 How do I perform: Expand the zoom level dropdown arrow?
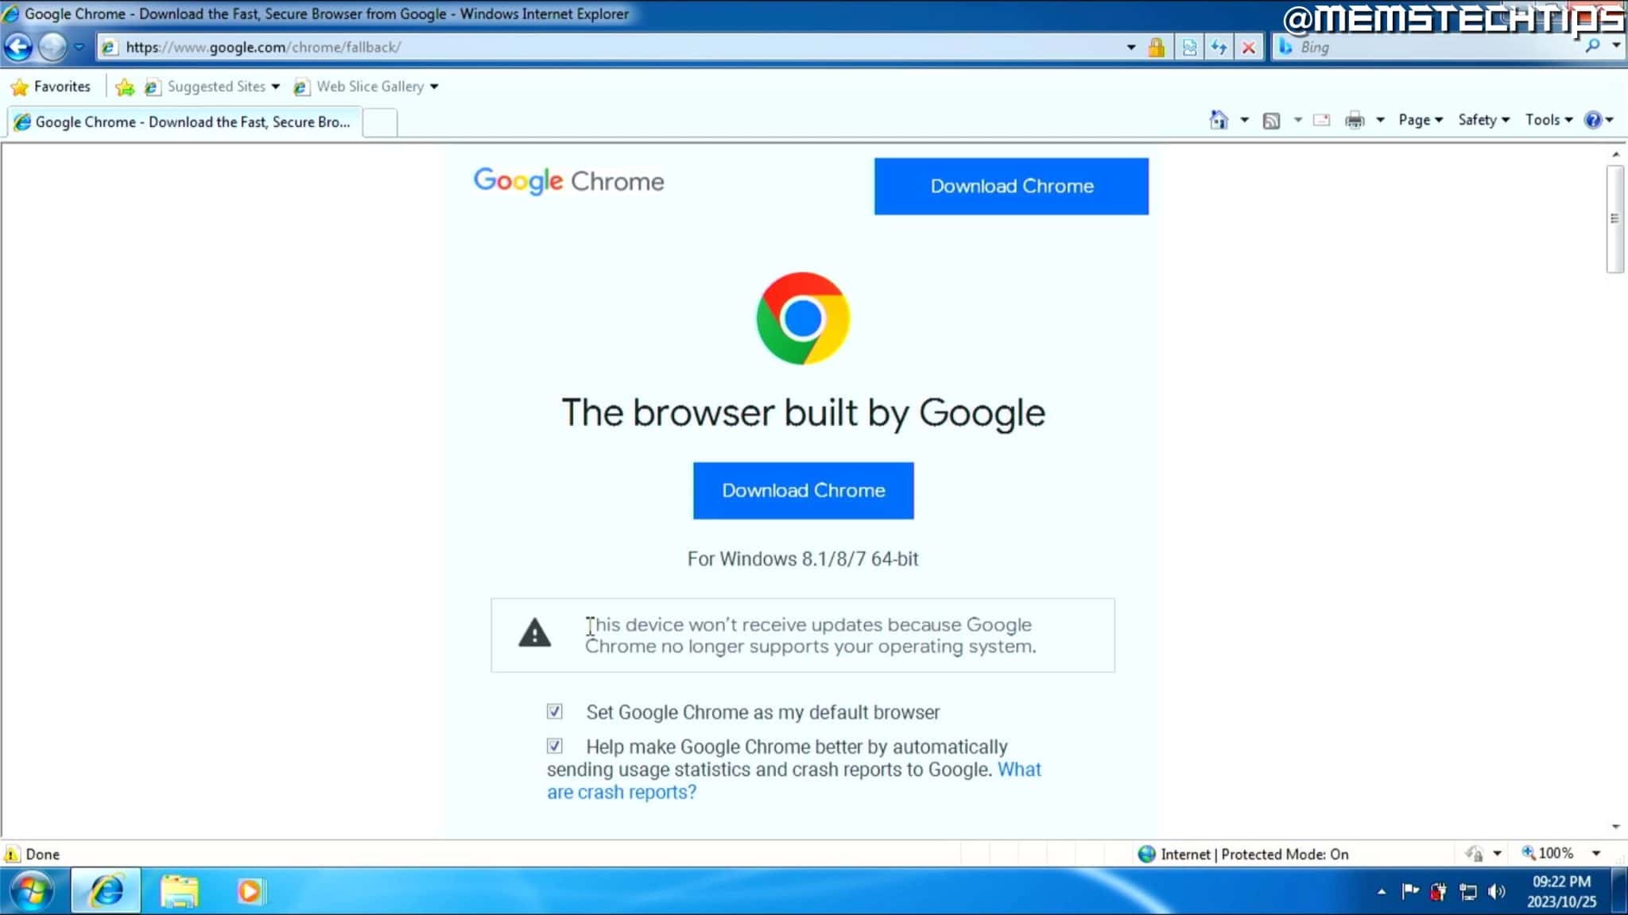click(x=1596, y=854)
